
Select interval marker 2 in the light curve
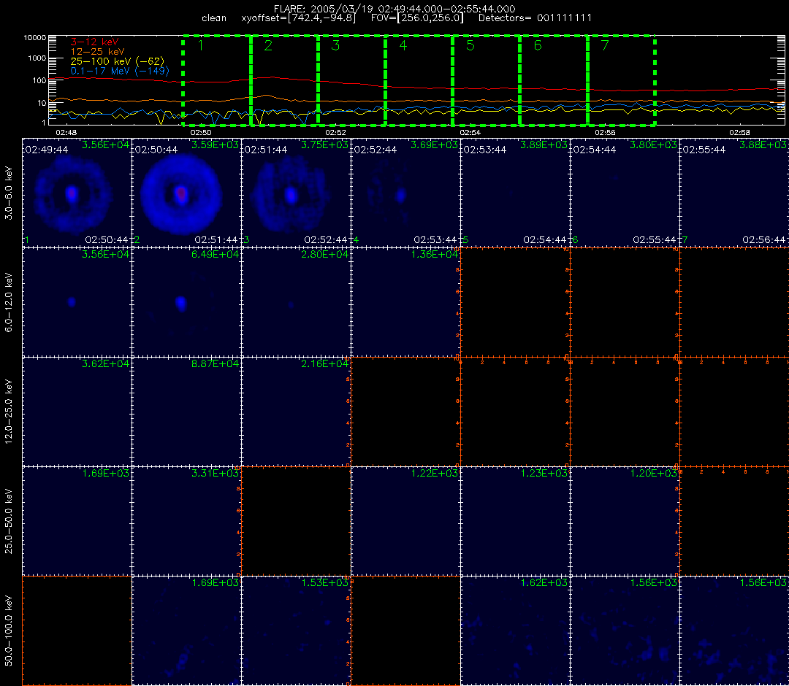coord(268,45)
